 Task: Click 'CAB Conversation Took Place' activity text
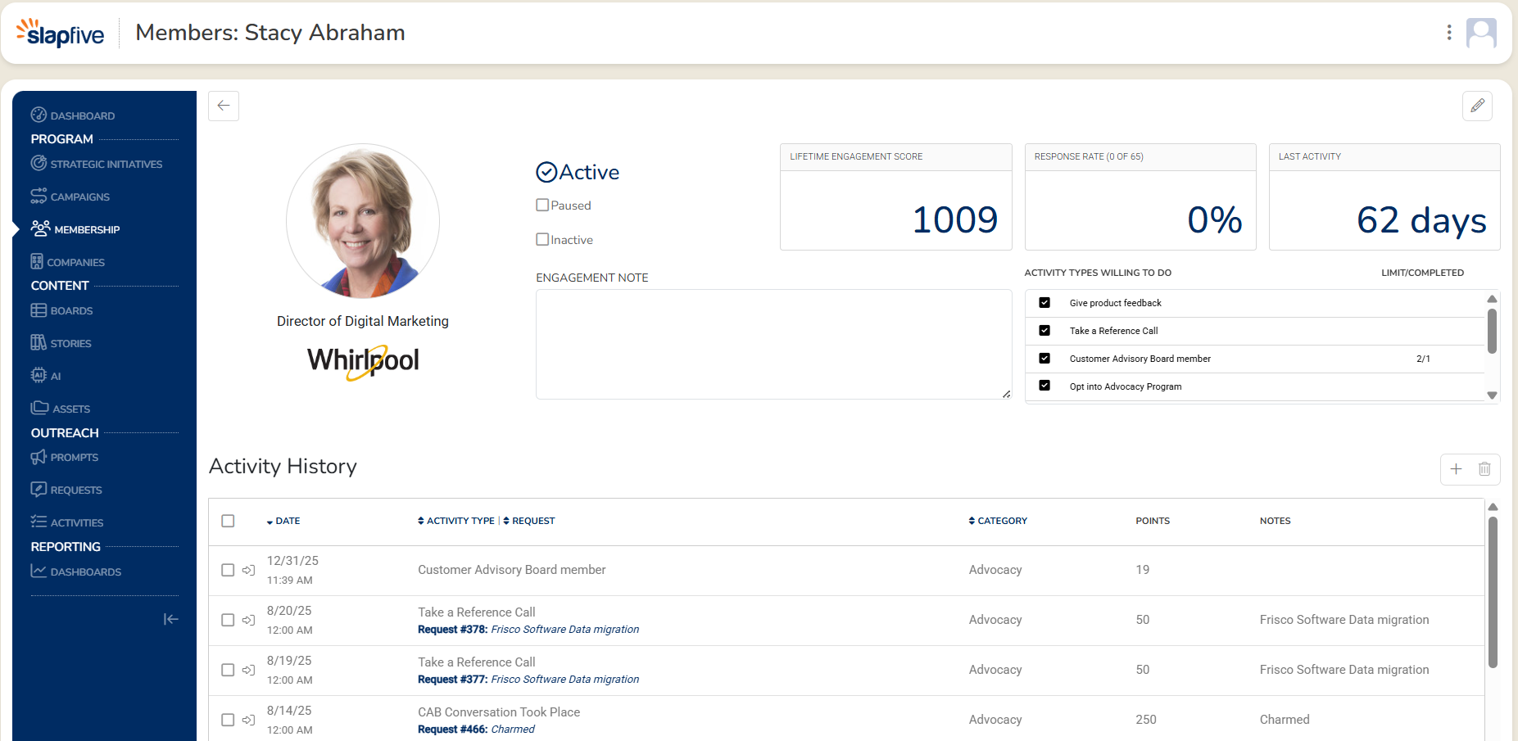click(x=499, y=712)
